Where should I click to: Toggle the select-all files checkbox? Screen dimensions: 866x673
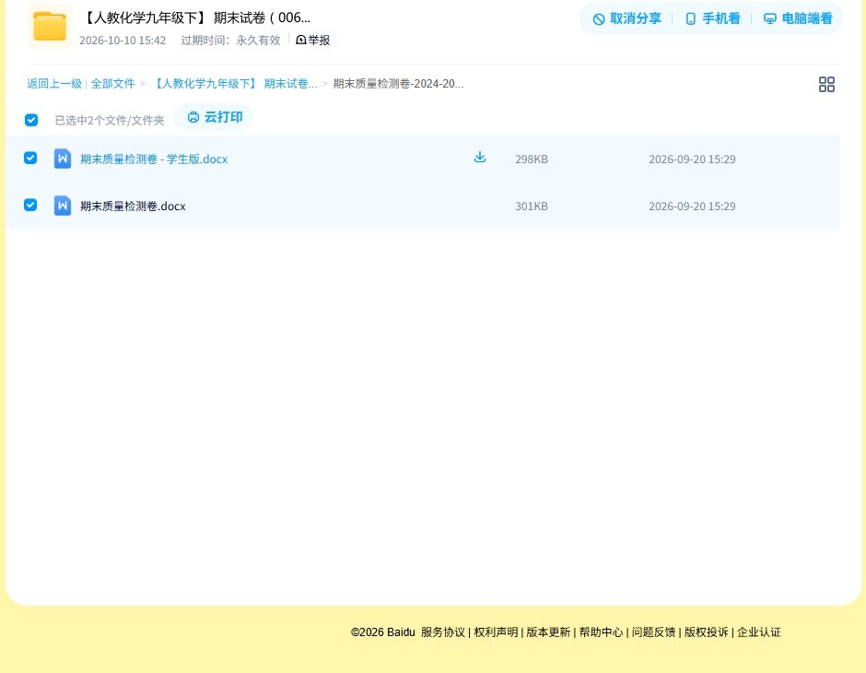31,120
